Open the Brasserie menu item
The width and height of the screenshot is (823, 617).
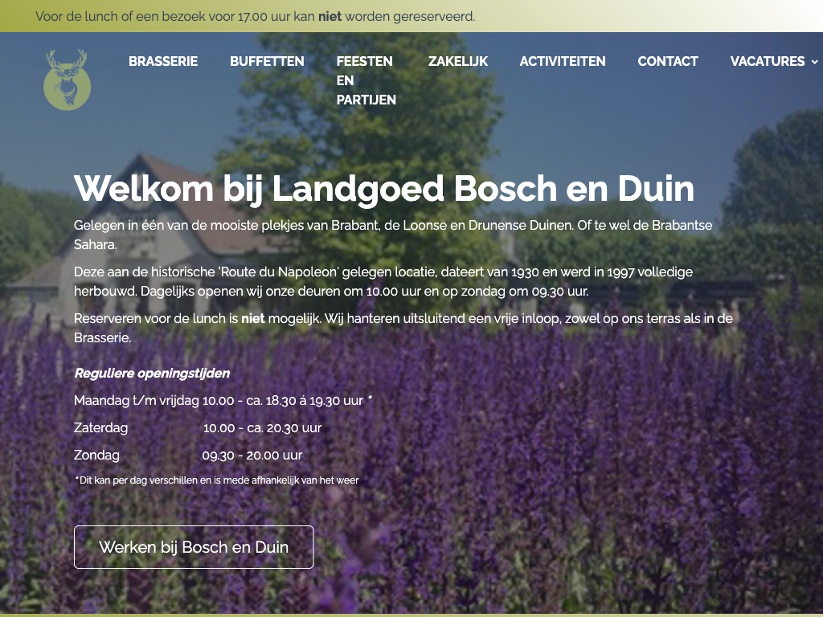point(163,61)
